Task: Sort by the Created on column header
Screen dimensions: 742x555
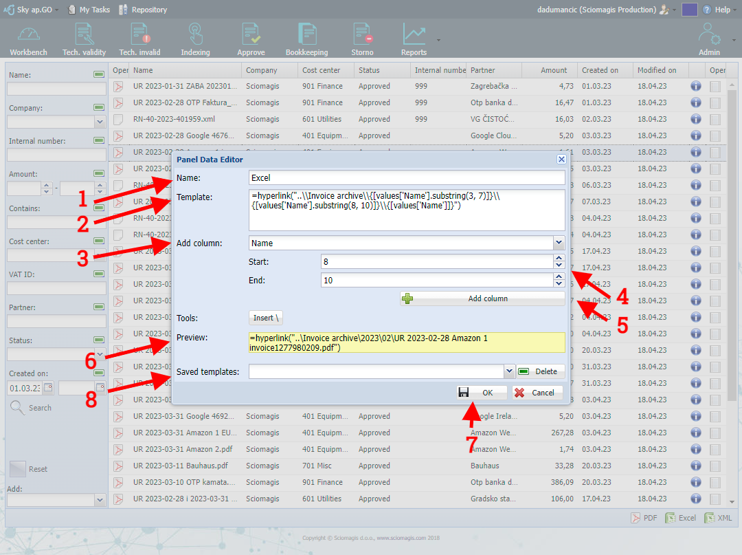Action: [x=605, y=70]
